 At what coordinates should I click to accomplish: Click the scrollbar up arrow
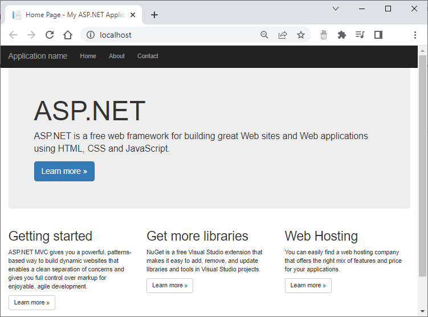[x=422, y=51]
